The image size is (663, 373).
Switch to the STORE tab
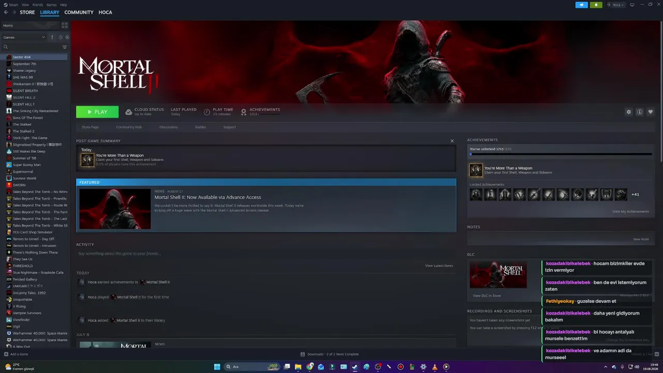[x=27, y=12]
